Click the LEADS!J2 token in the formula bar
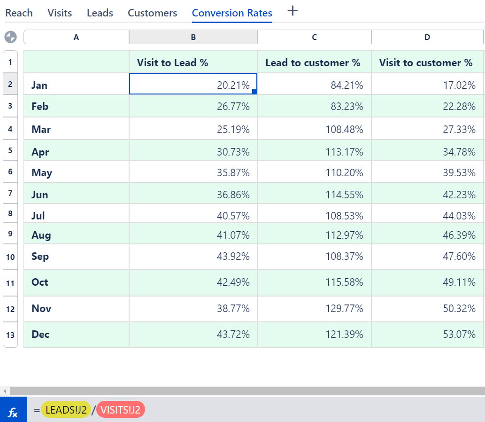Image resolution: width=485 pixels, height=422 pixels. tap(66, 409)
